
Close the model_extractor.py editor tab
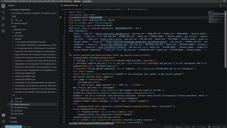tap(81, 5)
